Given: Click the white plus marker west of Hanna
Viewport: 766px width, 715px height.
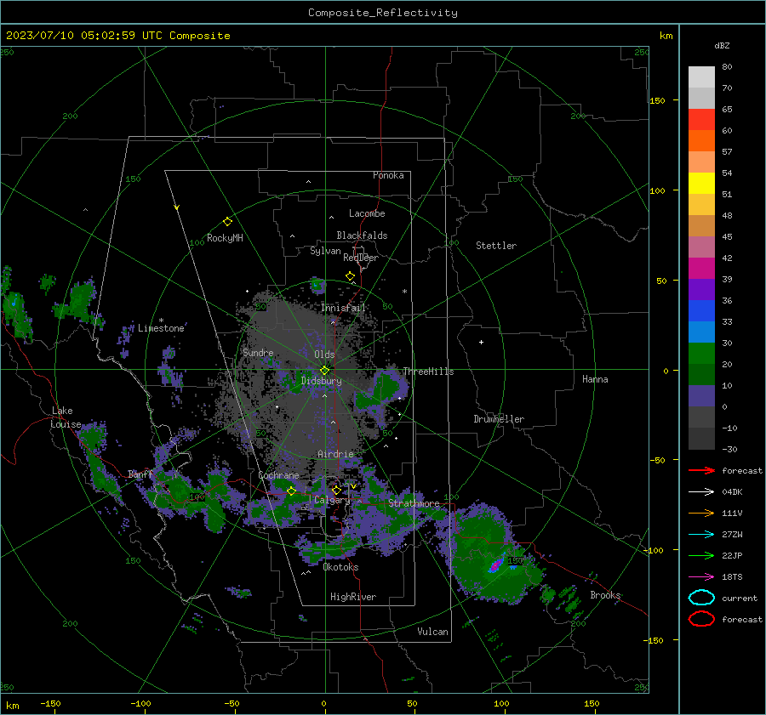Looking at the screenshot, I should (481, 342).
